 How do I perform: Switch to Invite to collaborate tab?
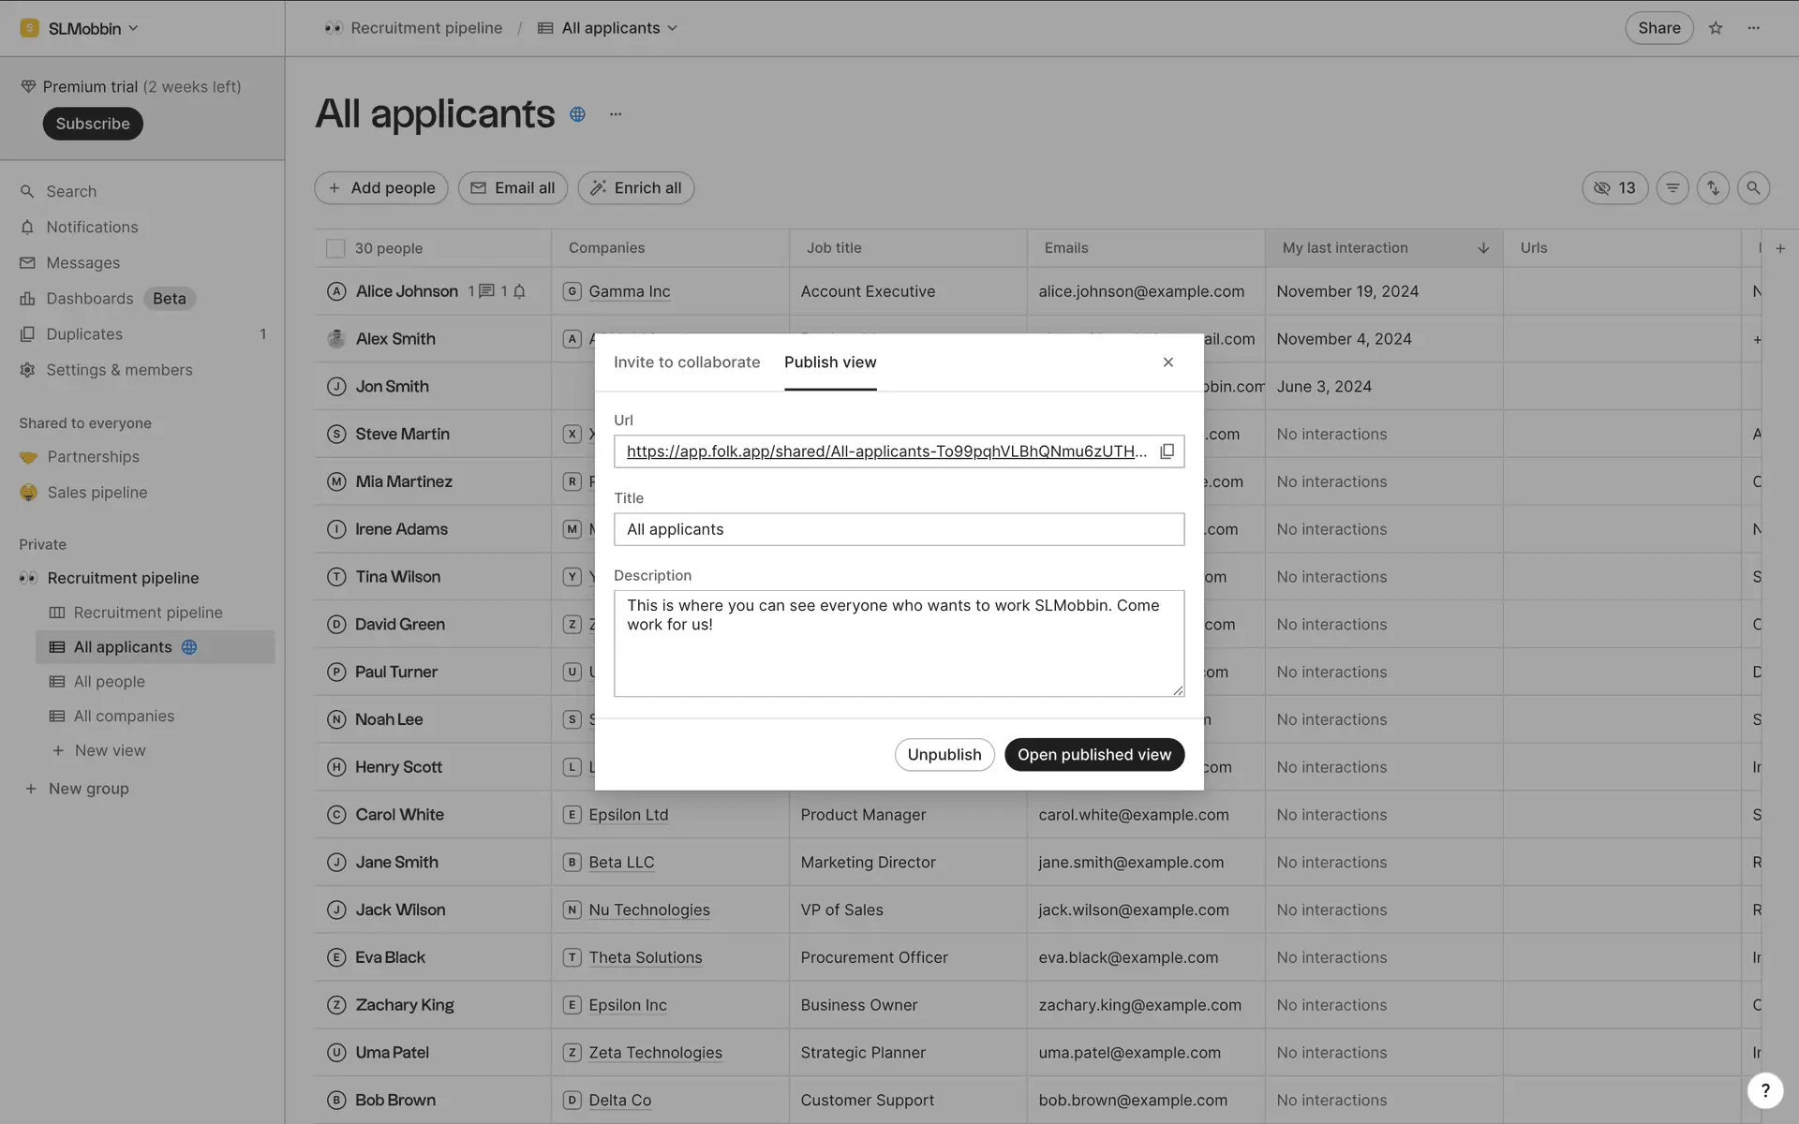pos(686,362)
